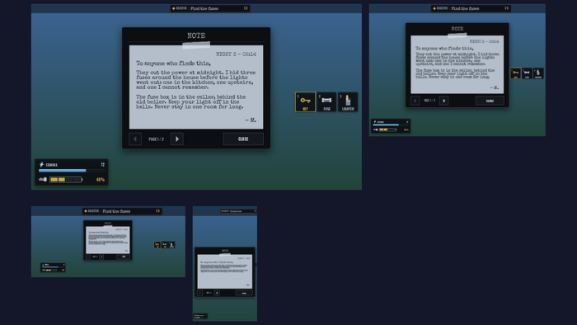The height and width of the screenshot is (325, 577).
Task: Click the stamina bar in largest preview
Action: (72, 171)
